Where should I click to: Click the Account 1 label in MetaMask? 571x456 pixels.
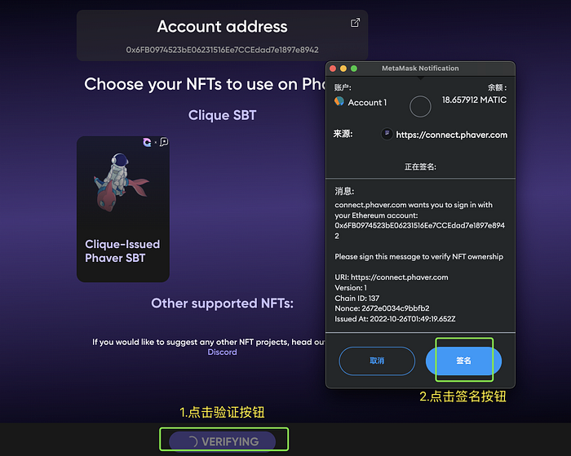pos(367,103)
